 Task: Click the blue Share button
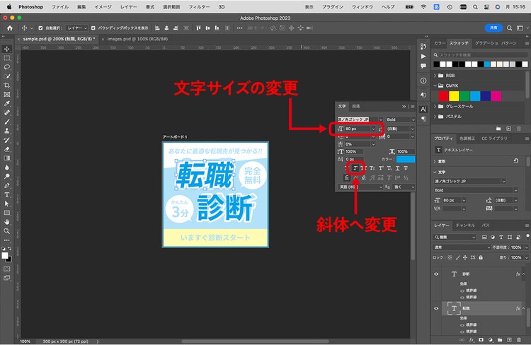[x=493, y=28]
